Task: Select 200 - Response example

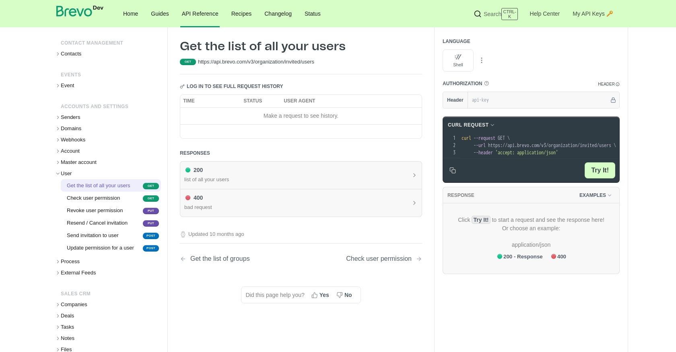Action: (520, 257)
